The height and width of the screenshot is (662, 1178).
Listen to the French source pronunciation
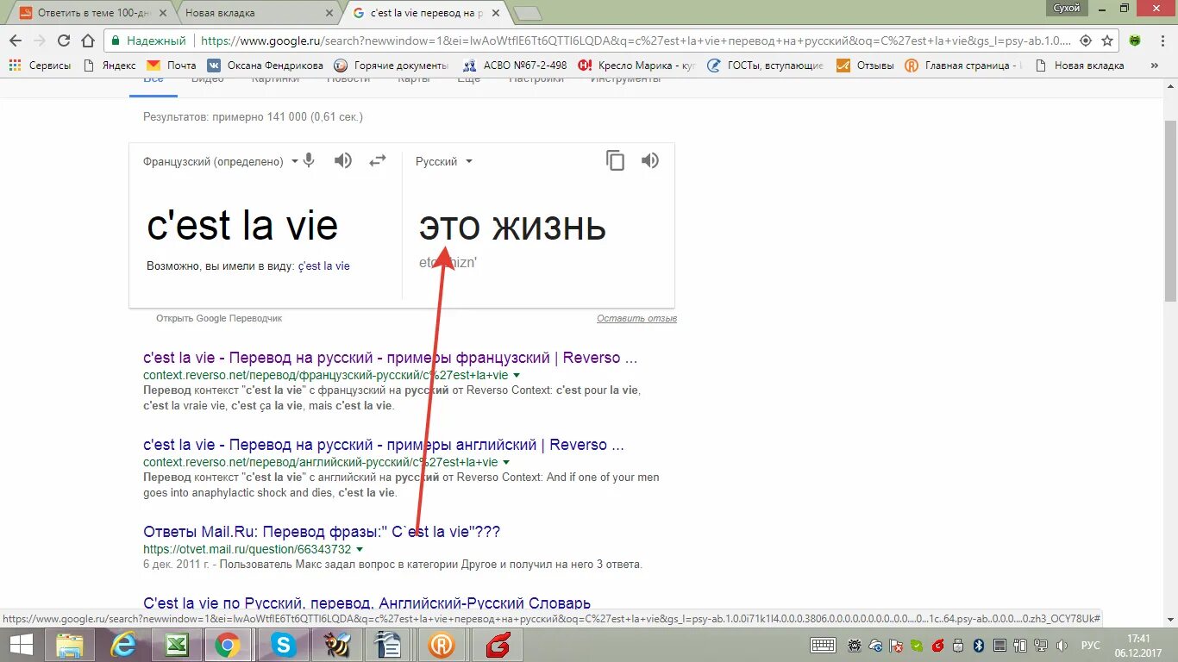click(x=343, y=160)
